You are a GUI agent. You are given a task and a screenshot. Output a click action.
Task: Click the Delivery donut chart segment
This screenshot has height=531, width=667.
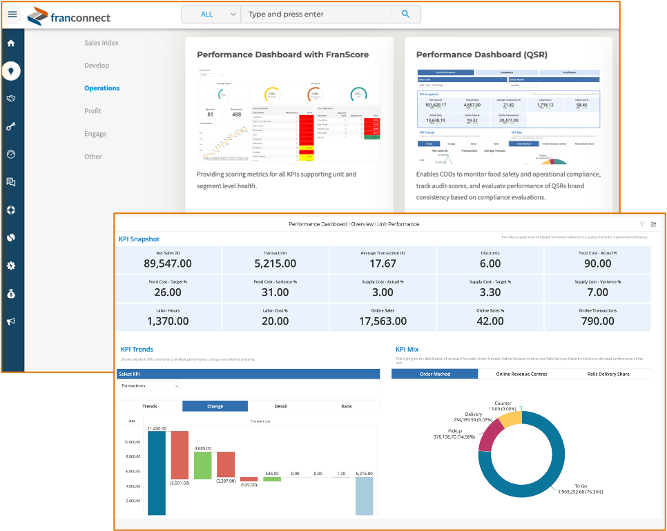[511, 419]
